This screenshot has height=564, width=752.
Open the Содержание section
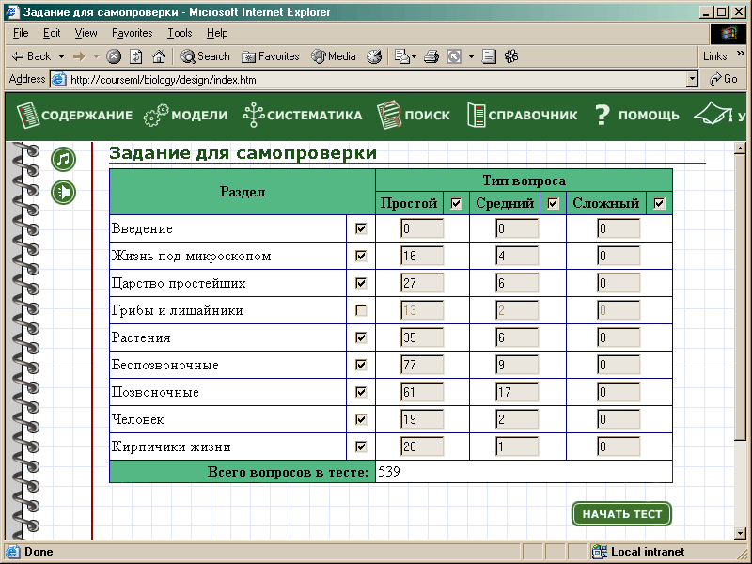(75, 116)
